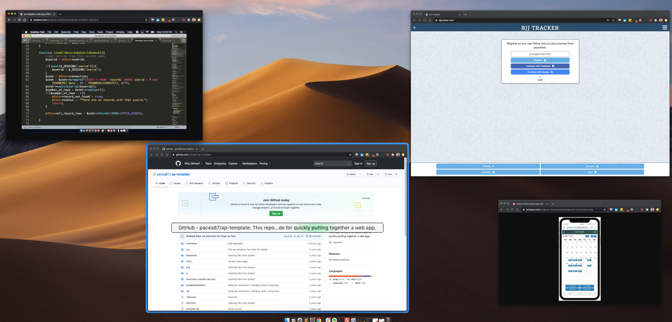
Task: Click the back arrow in the ap-template-code.png window
Action: (x=9, y=20)
